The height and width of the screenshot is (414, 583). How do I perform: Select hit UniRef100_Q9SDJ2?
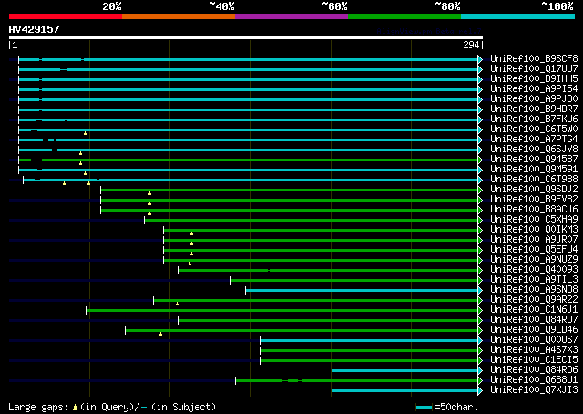click(x=534, y=190)
